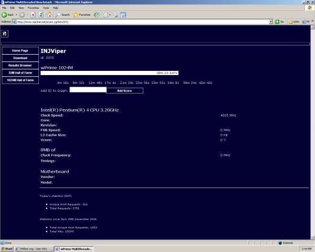Image resolution: width=315 pixels, height=252 pixels.
Task: Click the page icon in address bar
Action: point(15,22)
